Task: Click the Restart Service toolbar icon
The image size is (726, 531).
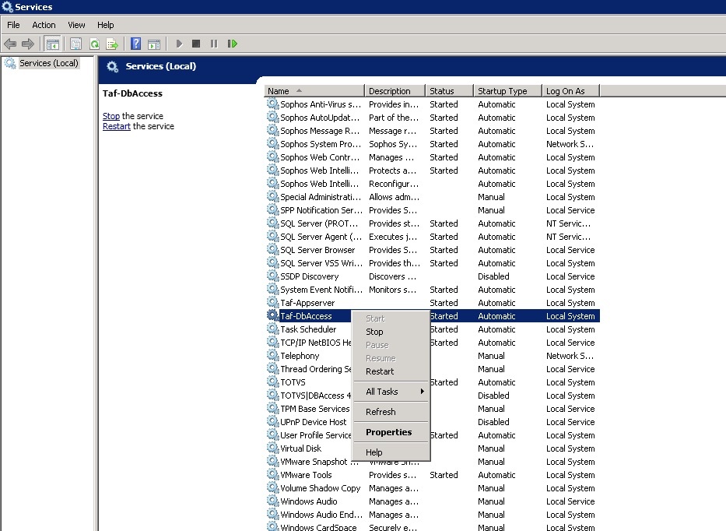Action: (233, 44)
